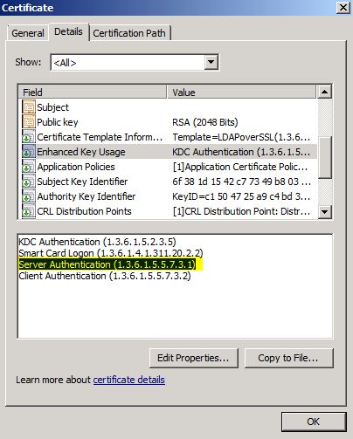This screenshot has height=439, width=353.
Task: Click the field list scroll down arrow
Action: (324, 211)
